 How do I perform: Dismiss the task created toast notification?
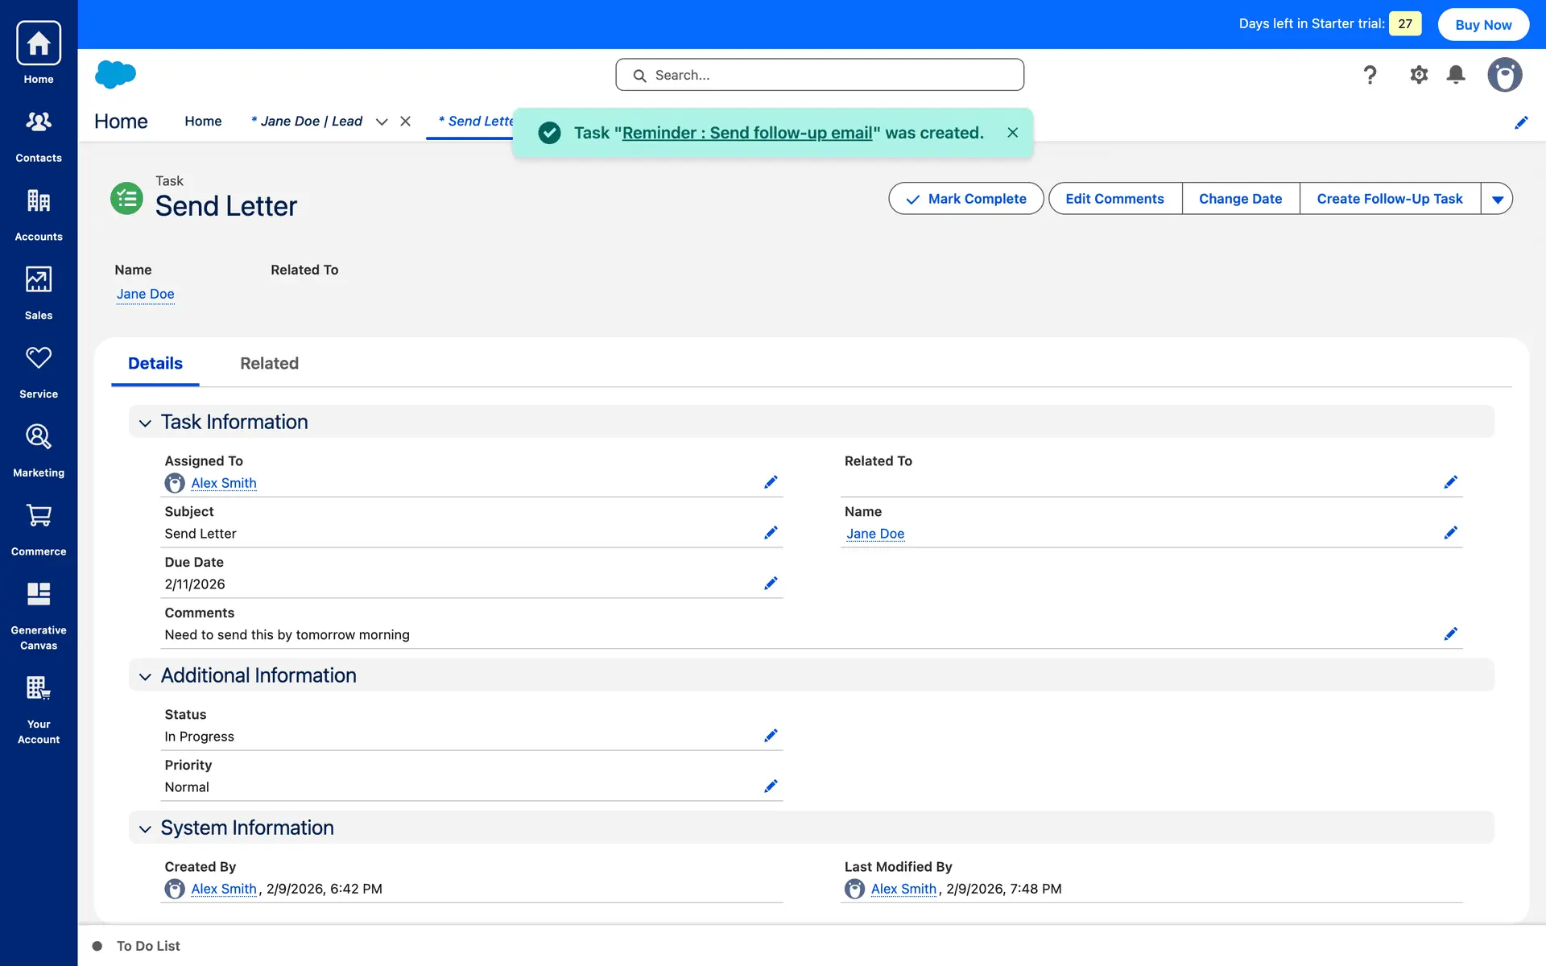click(1012, 133)
